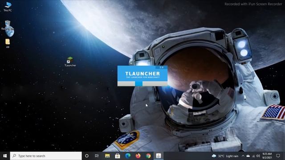The width and height of the screenshot is (285, 160).
Task: Click the TLauncher splash screen banner
Action: (142, 73)
